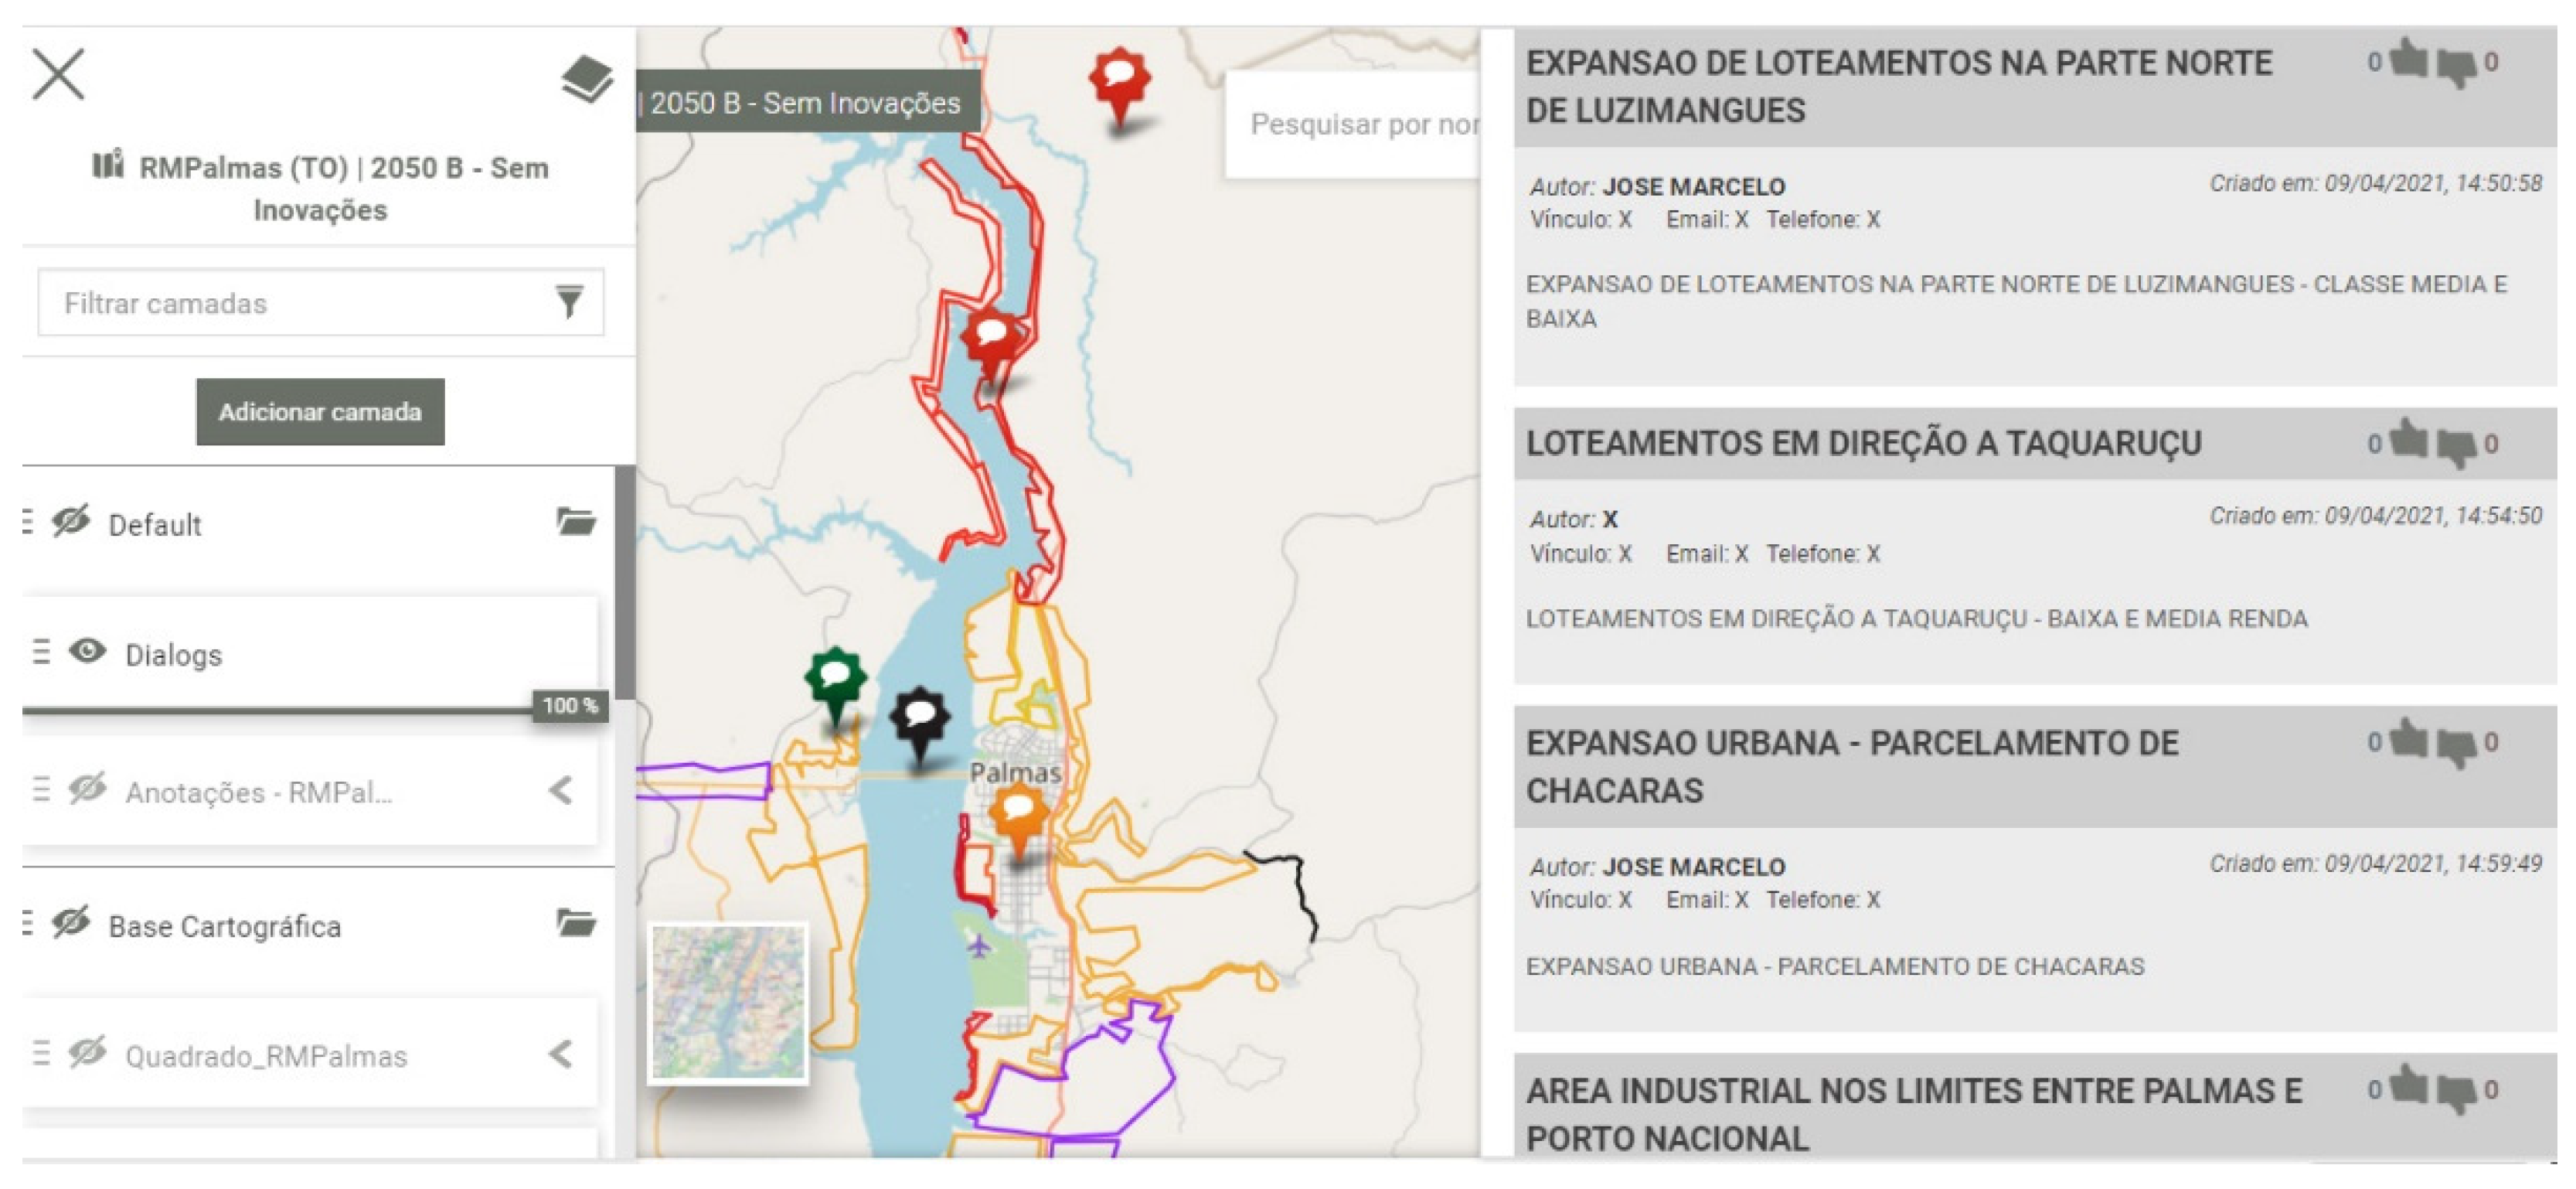Click the Adicionar camada button
Screen dimensions: 2576x1189
(320, 411)
